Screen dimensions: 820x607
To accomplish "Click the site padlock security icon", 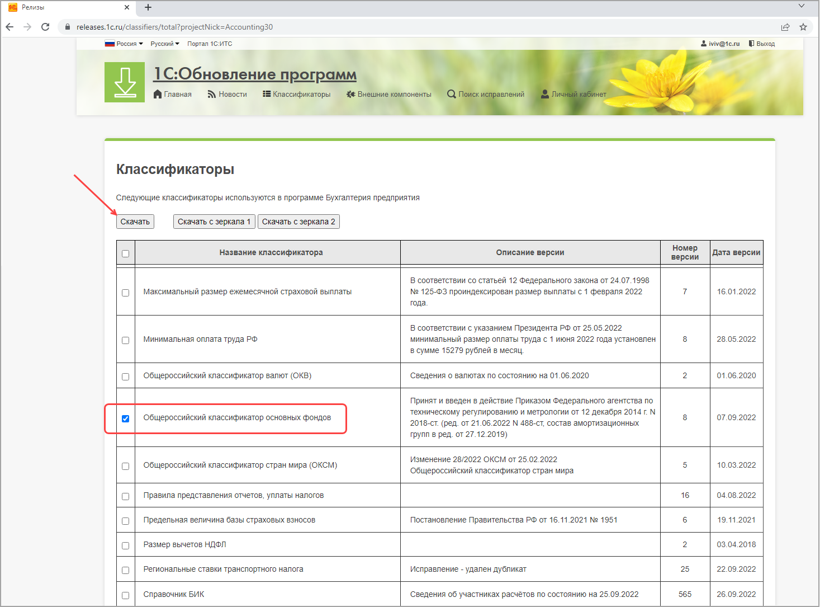I will tap(68, 27).
